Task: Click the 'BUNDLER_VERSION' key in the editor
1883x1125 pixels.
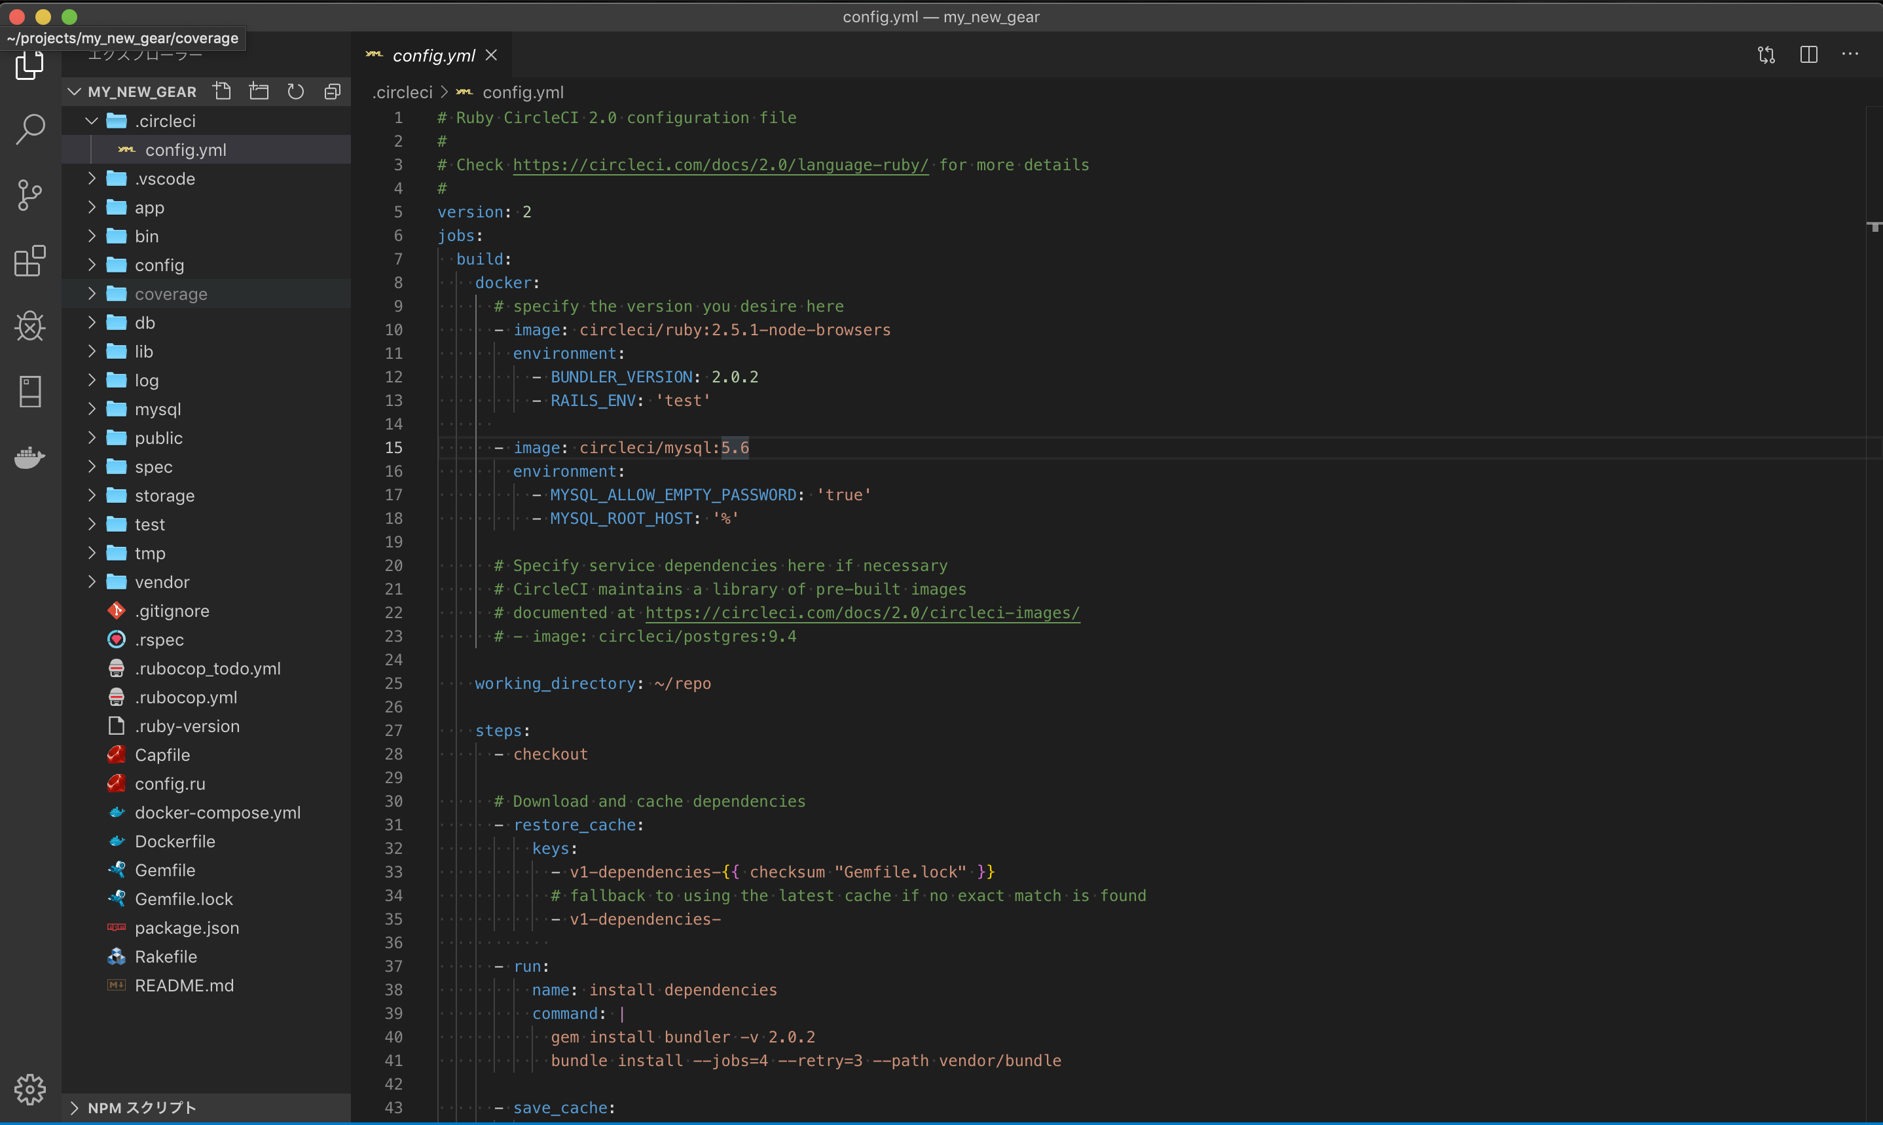Action: (x=621, y=378)
